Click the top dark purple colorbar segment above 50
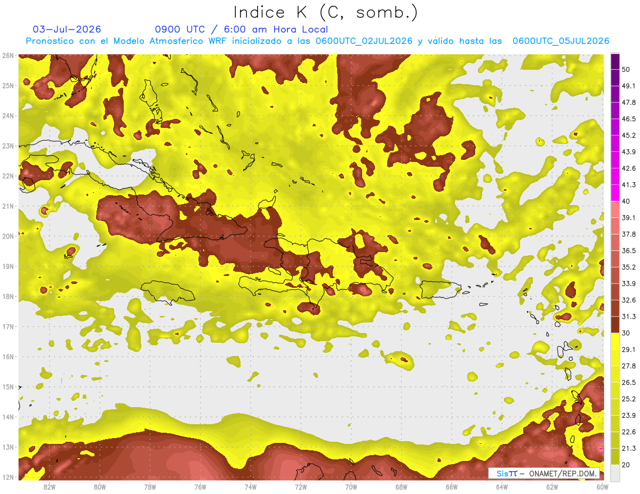Screen dimensions: 640x494 (x=615, y=61)
